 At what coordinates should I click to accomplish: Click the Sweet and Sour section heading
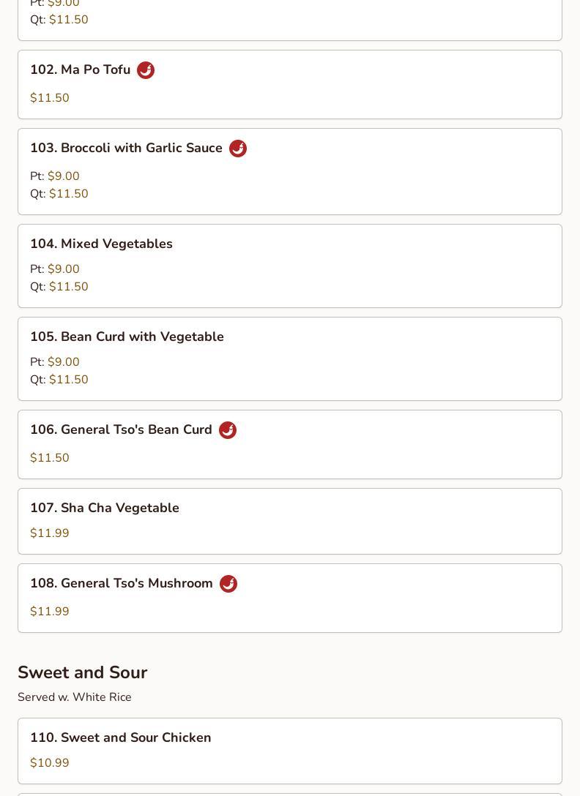pos(82,672)
